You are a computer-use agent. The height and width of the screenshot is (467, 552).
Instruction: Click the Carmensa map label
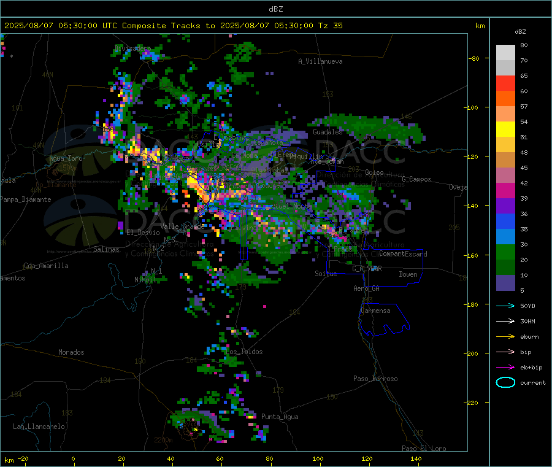coord(375,311)
